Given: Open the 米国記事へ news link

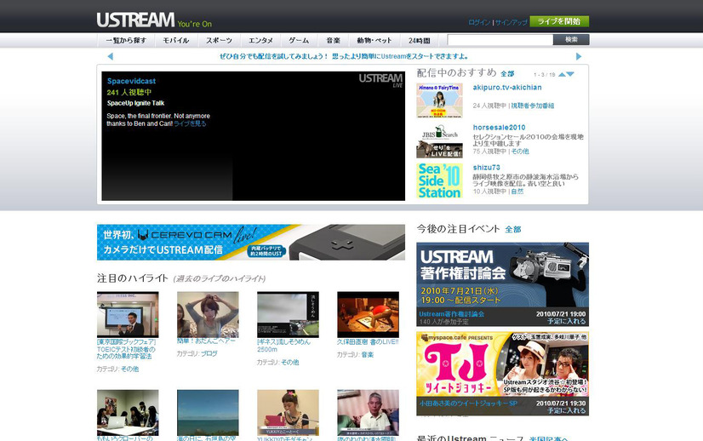Looking at the screenshot, I should coord(549,438).
